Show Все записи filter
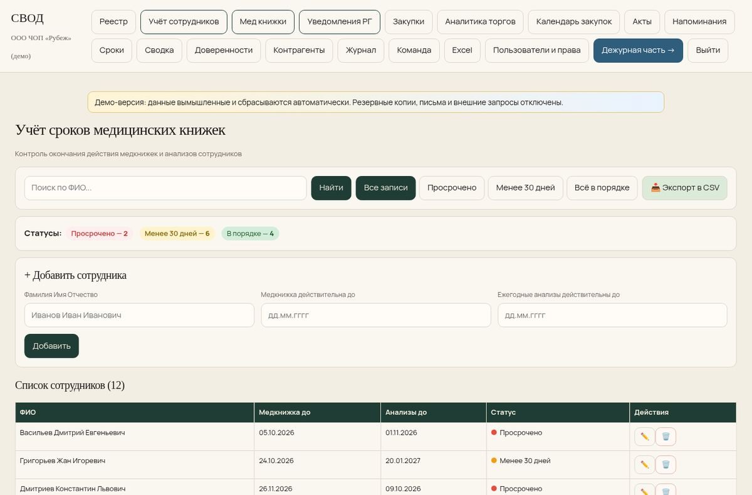752x495 pixels. pyautogui.click(x=385, y=188)
